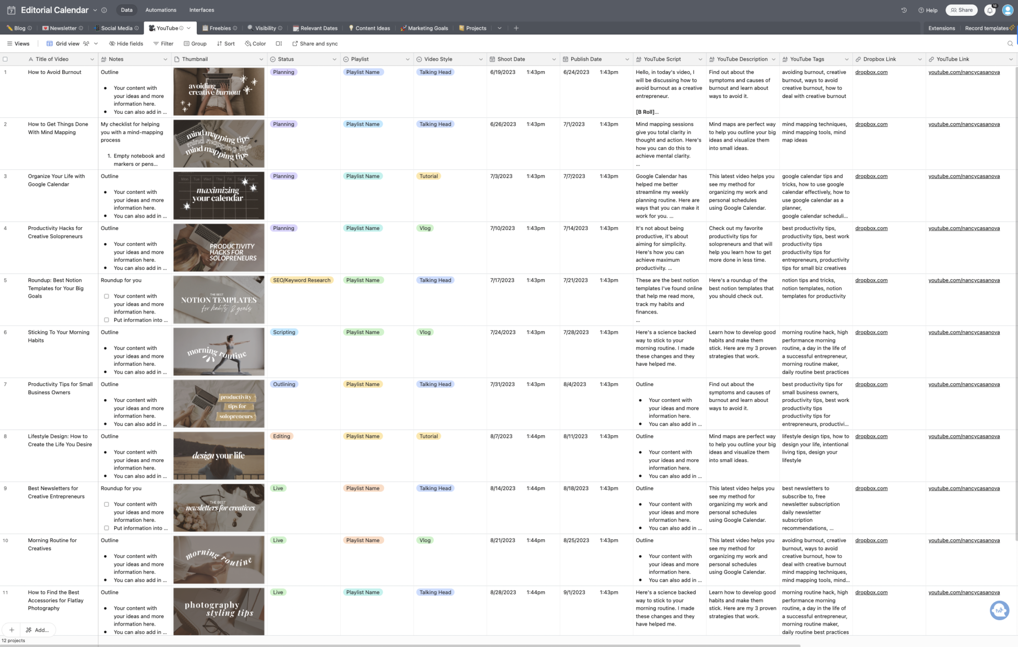This screenshot has height=647, width=1018.
Task: Open the Automations tab
Action: point(161,10)
